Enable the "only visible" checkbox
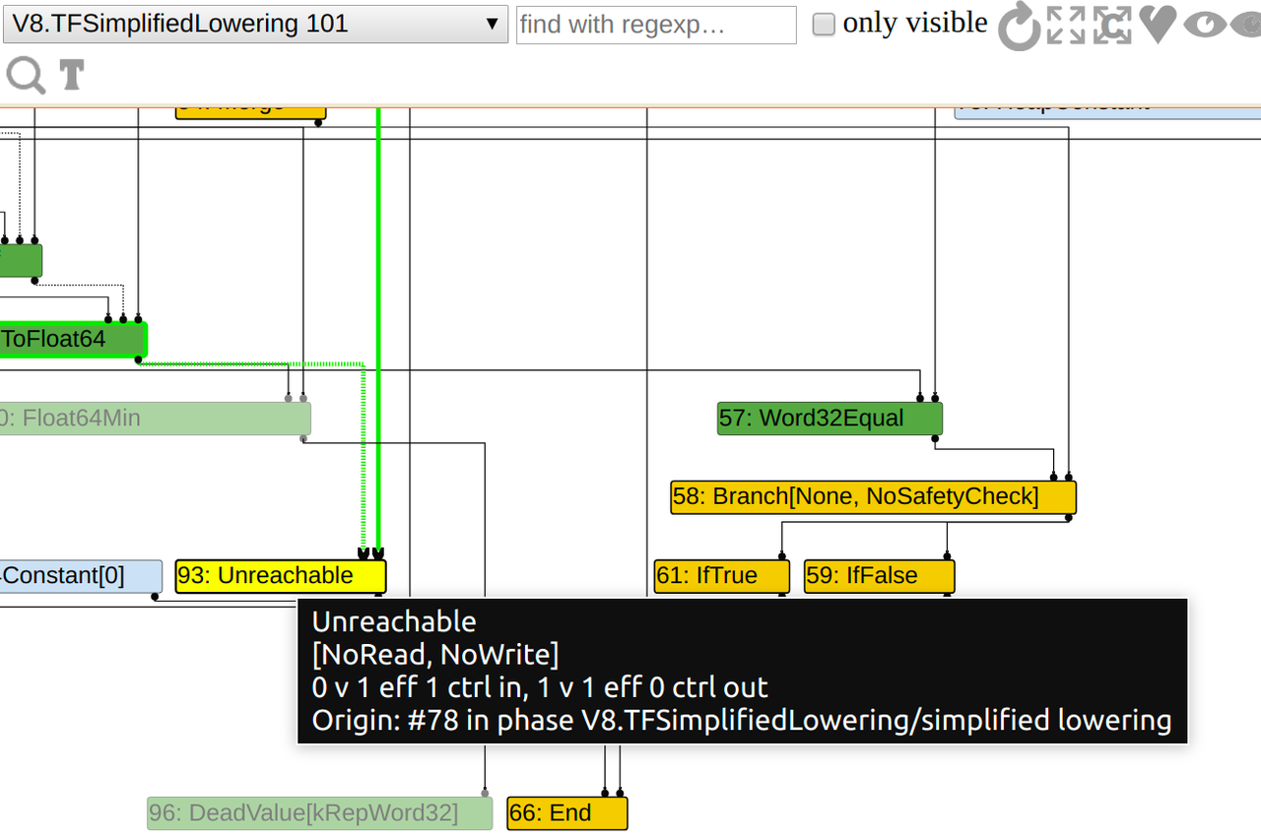The width and height of the screenshot is (1261, 840). (x=824, y=25)
